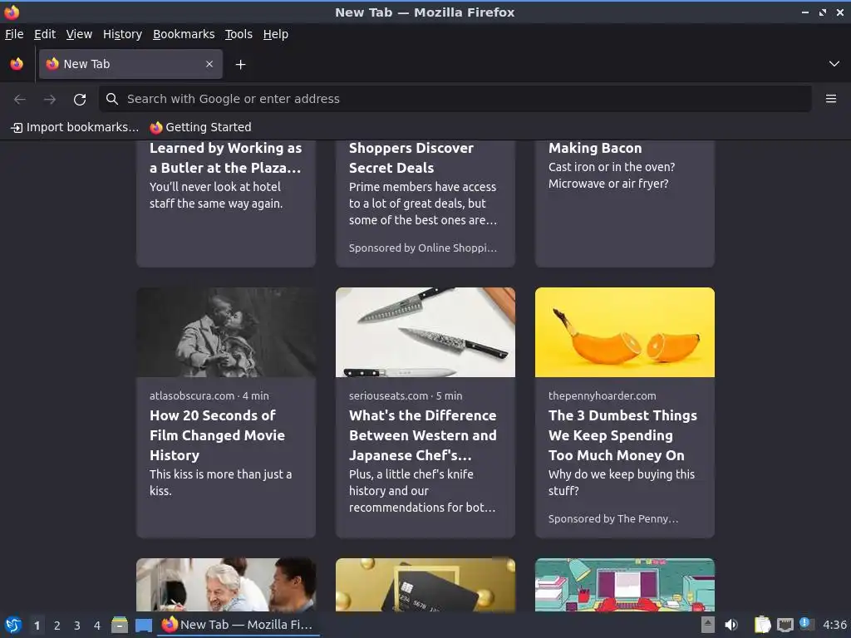Close the New Tab tab
851x638 pixels.
[x=209, y=64]
